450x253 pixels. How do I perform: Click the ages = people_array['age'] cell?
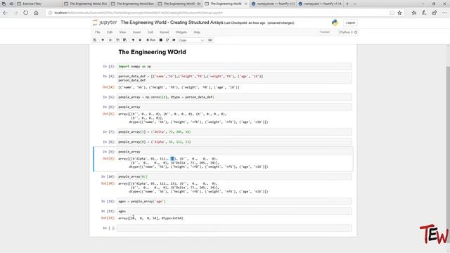pyautogui.click(x=234, y=202)
